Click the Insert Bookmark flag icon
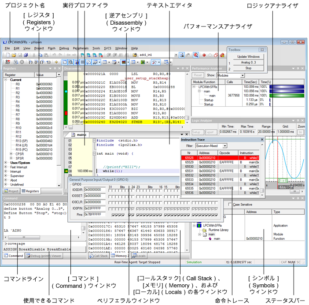 [82, 55]
